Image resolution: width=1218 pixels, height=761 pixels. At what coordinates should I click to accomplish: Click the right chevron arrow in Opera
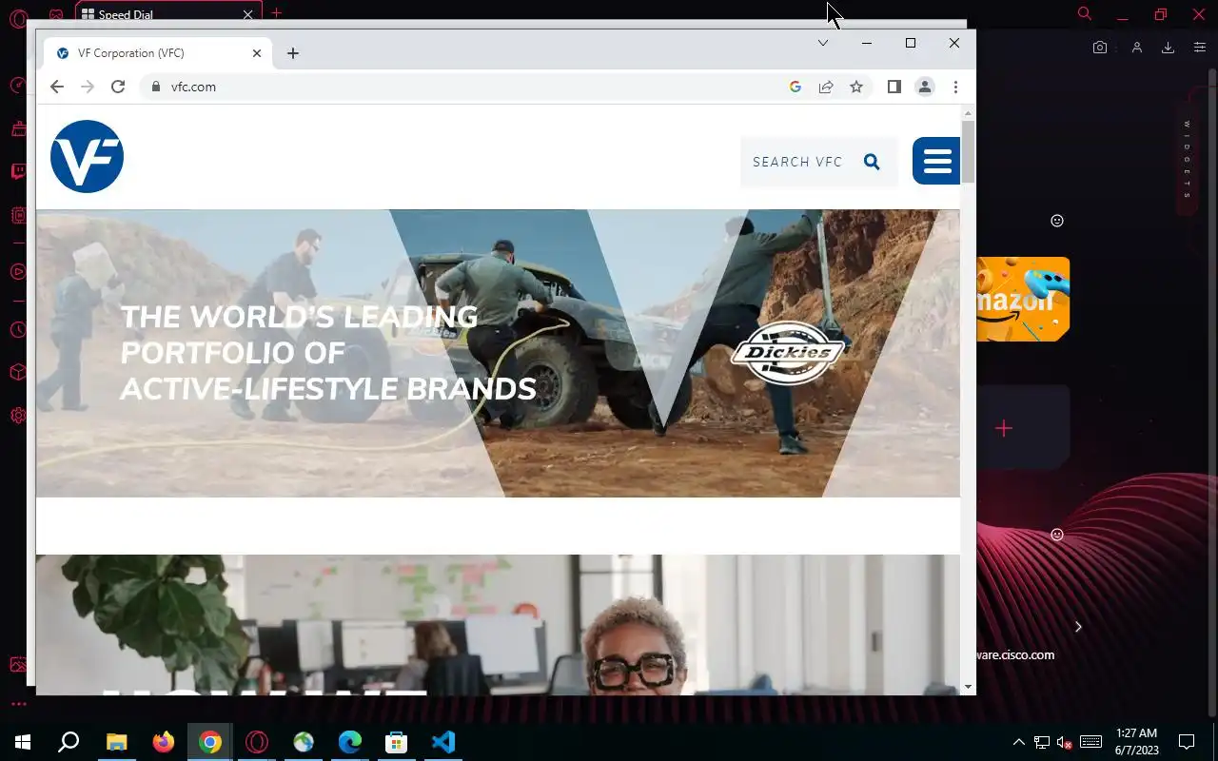(1078, 627)
